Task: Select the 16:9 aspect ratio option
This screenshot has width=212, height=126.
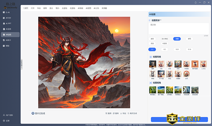Action: (x=177, y=49)
